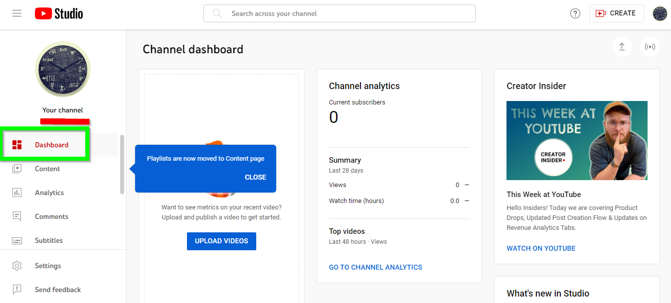
Task: Open the hamburger navigation menu
Action: click(x=17, y=13)
